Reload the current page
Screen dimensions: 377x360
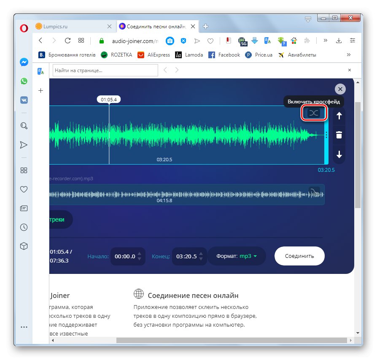[x=67, y=41]
